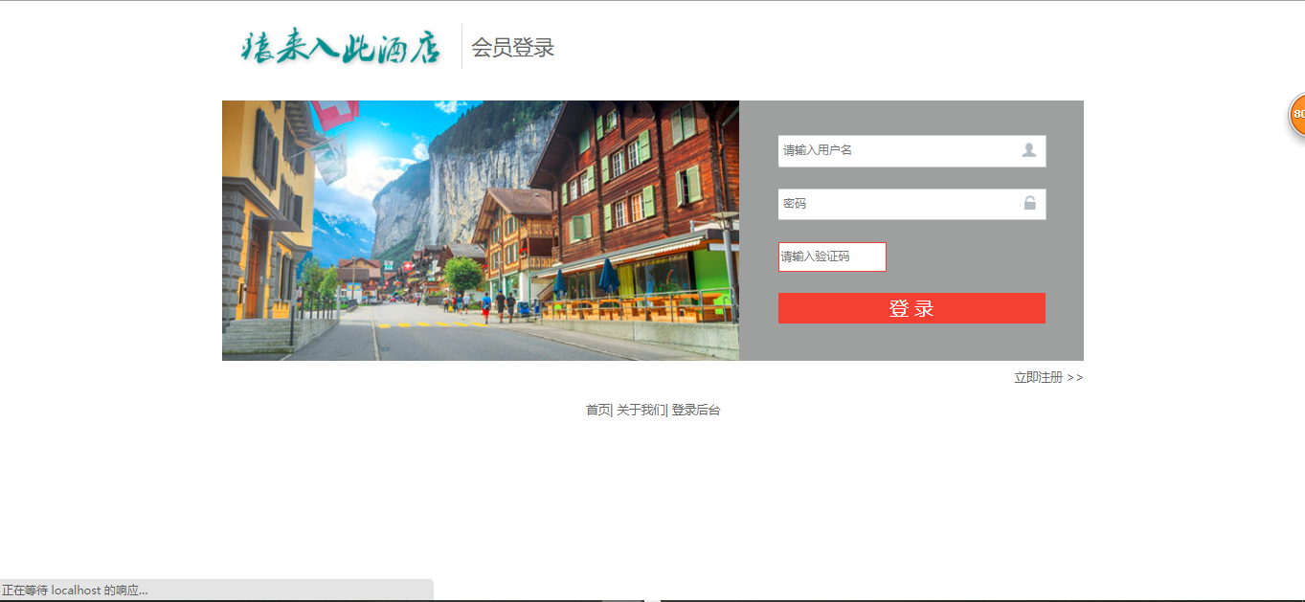Viewport: 1305px width, 602px height.
Task: Go to 首页 home link
Action: point(597,410)
